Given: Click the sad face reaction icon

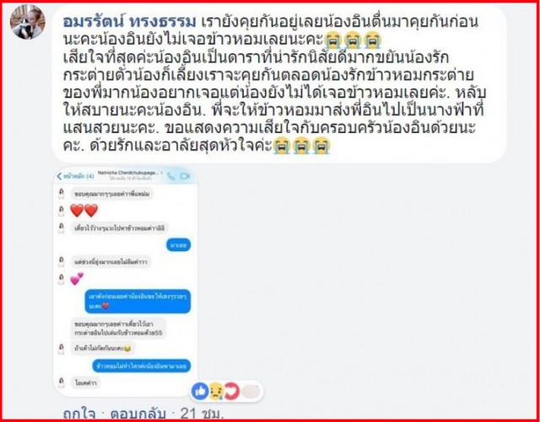Looking at the screenshot, I should [216, 391].
